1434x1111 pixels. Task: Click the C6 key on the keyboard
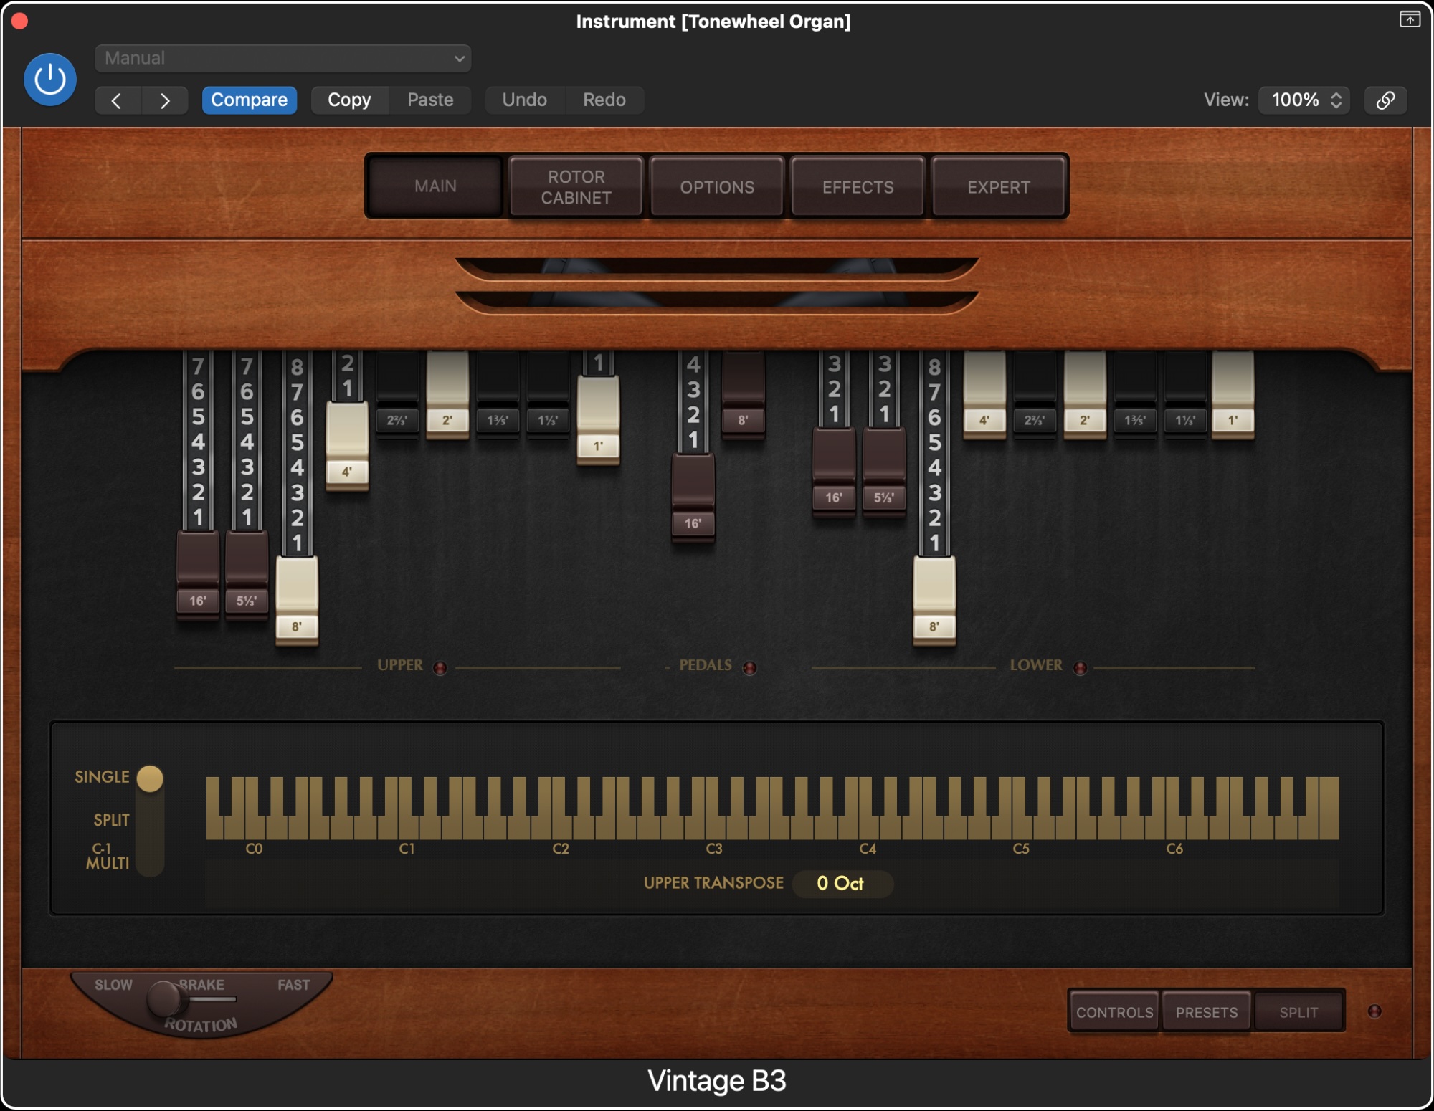(1174, 827)
